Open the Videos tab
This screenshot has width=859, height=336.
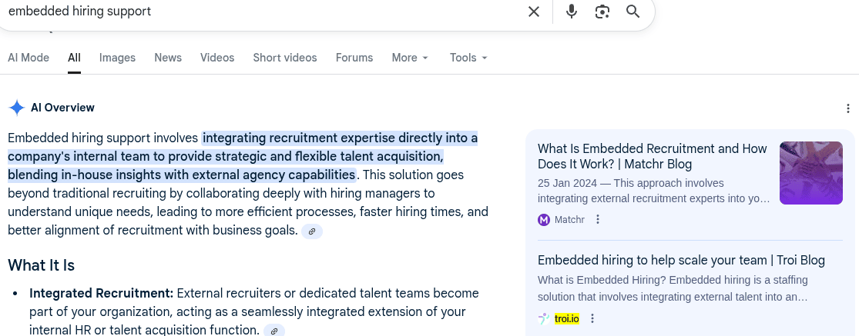point(217,58)
